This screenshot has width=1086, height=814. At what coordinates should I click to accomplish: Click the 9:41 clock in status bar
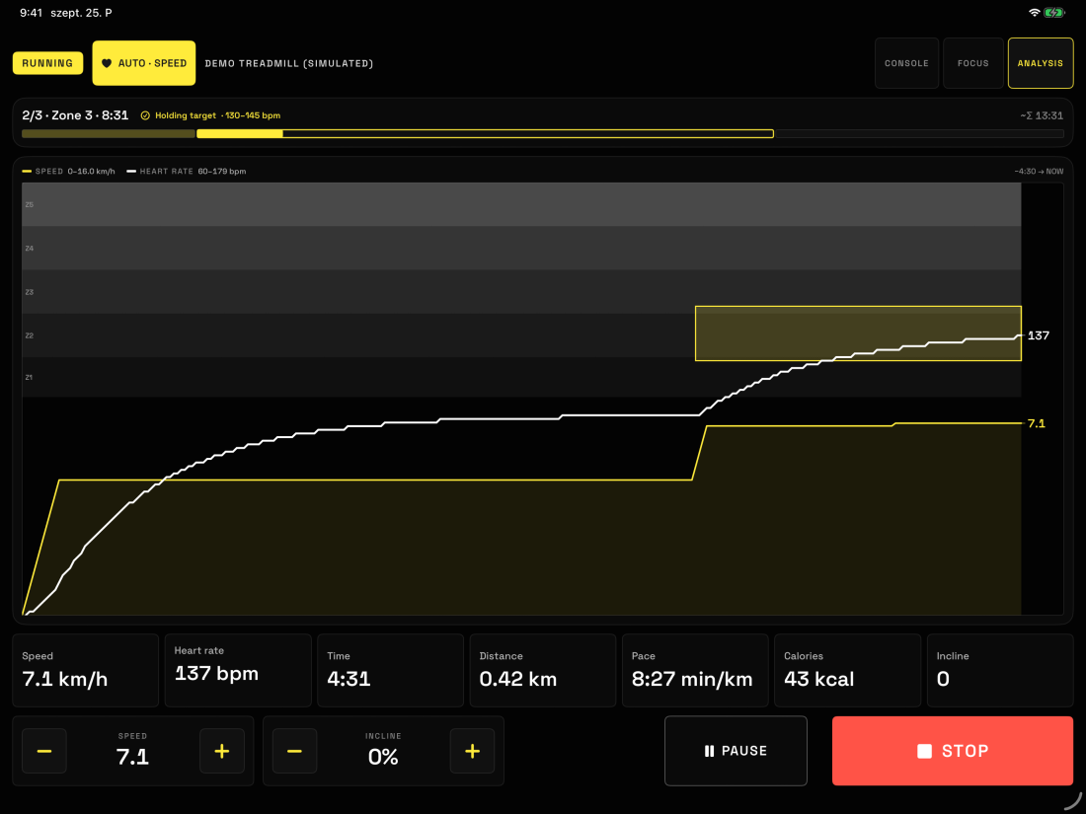click(x=32, y=13)
